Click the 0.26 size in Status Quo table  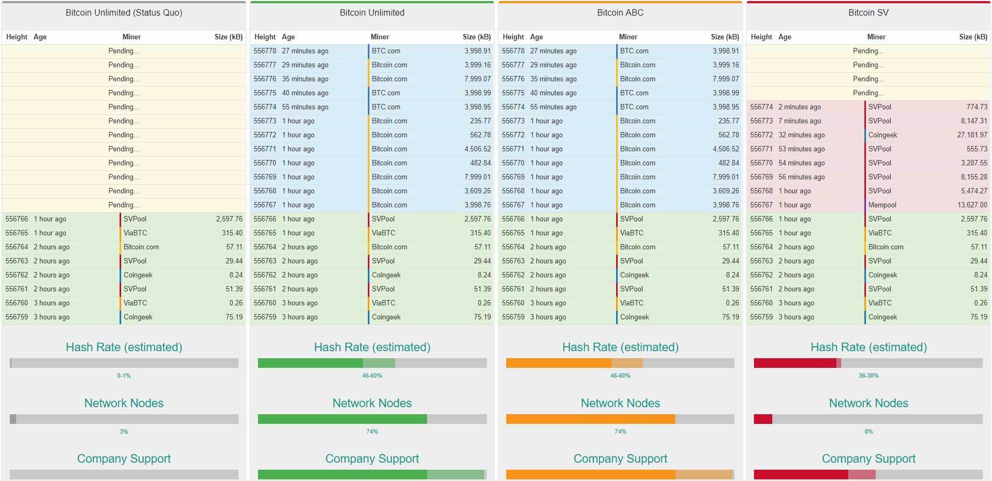(236, 303)
